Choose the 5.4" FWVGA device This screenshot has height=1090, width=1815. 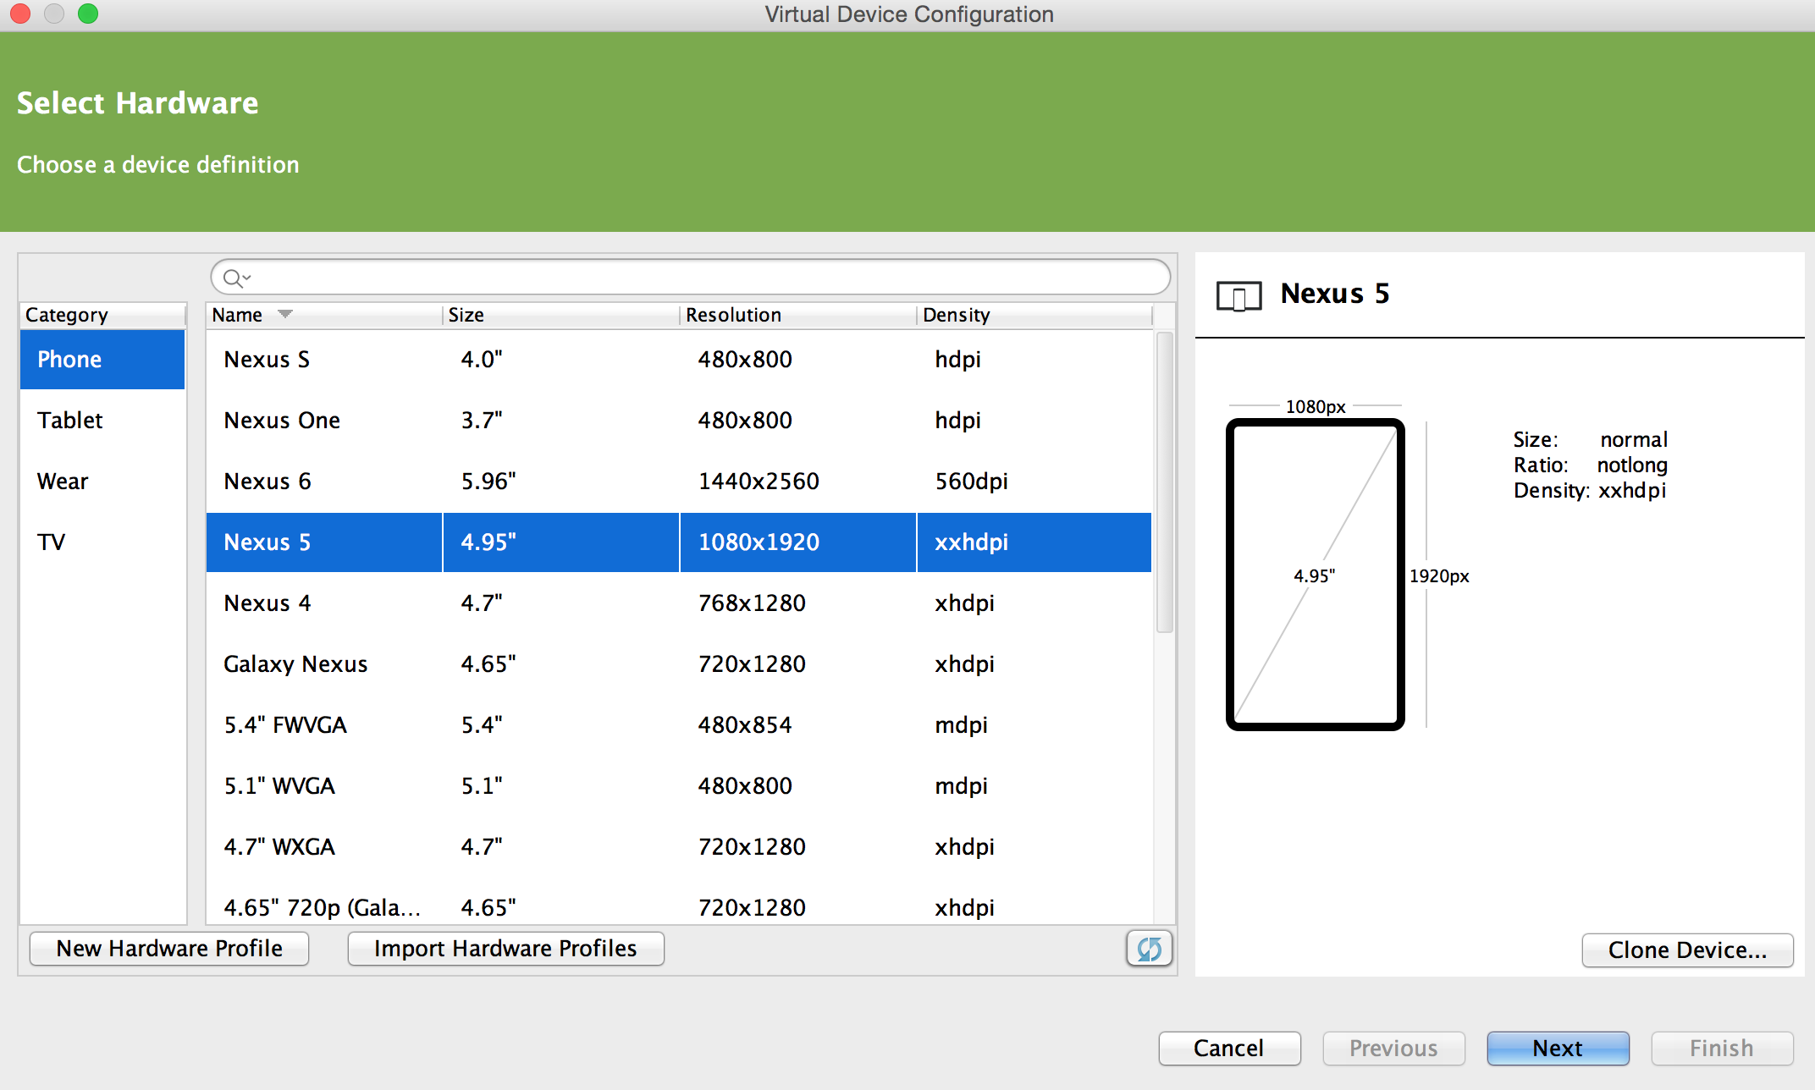pos(679,725)
